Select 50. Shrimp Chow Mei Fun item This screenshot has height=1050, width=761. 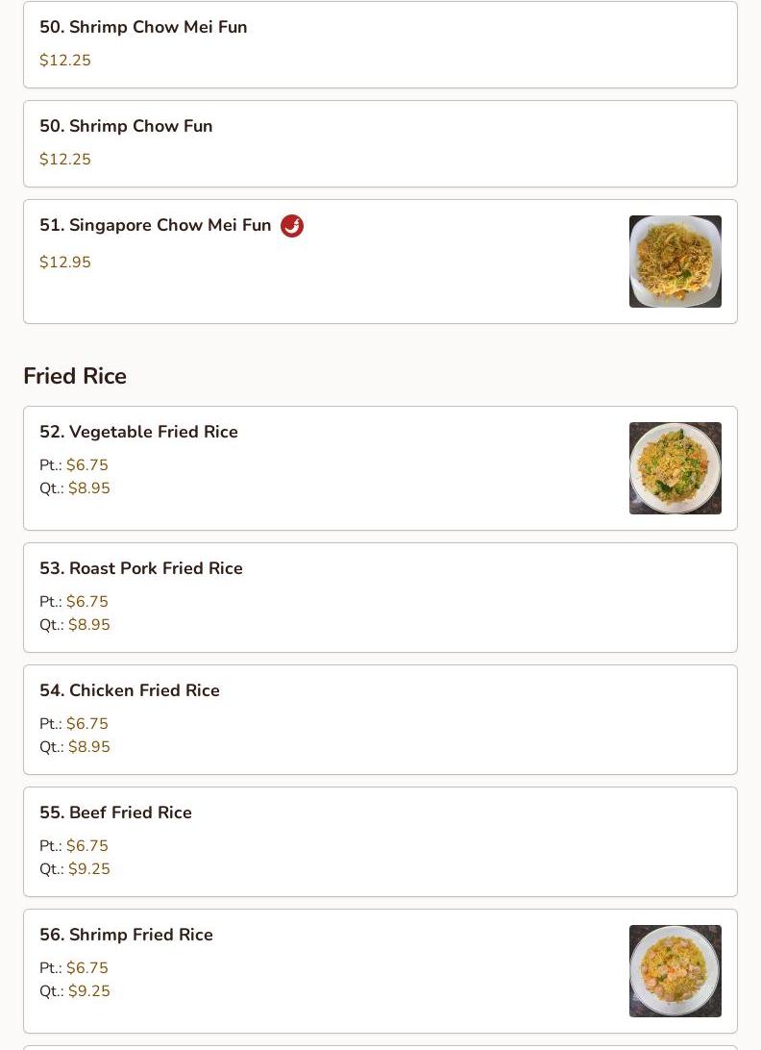[143, 27]
